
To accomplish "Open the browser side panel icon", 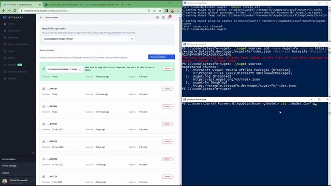I will (x=167, y=10).
